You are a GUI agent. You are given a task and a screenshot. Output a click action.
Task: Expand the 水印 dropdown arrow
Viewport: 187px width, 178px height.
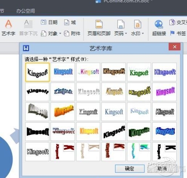[x=143, y=34]
